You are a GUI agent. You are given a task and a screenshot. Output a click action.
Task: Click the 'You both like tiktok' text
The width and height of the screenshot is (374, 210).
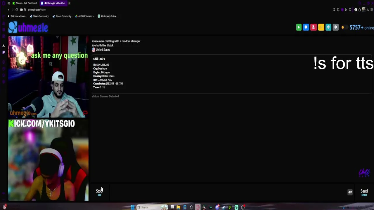pos(103,45)
